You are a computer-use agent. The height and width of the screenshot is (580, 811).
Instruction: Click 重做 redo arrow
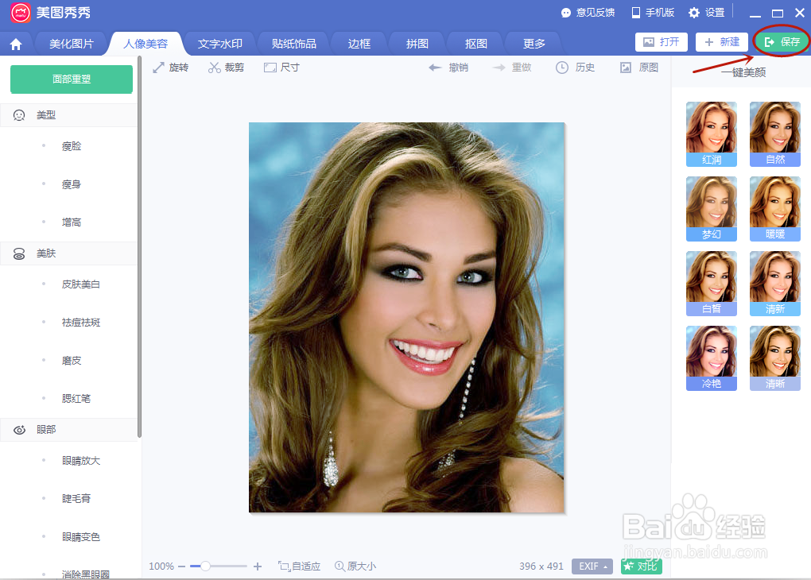(511, 68)
